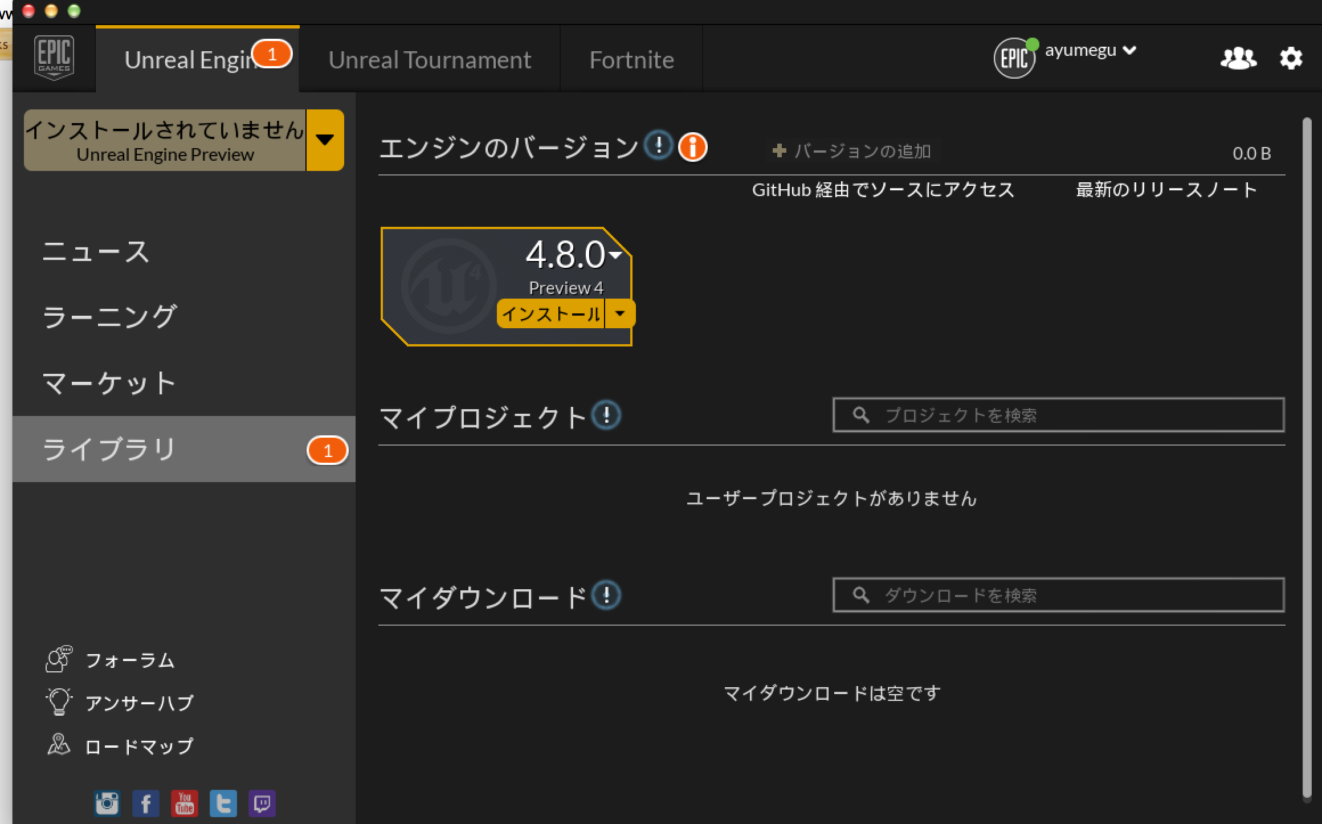Click the exclamation icon beside マイダウンロード

pos(606,595)
